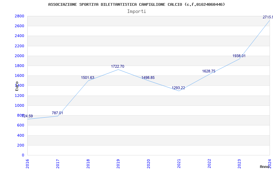Select data label 1628.75

coord(209,71)
